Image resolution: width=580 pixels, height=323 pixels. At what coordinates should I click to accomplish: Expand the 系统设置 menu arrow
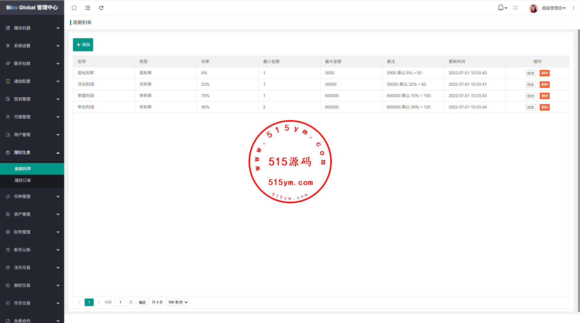[58, 46]
